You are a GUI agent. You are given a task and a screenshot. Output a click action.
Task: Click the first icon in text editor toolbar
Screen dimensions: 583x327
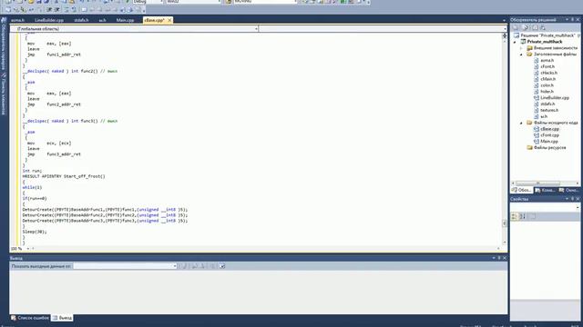click(x=8, y=10)
